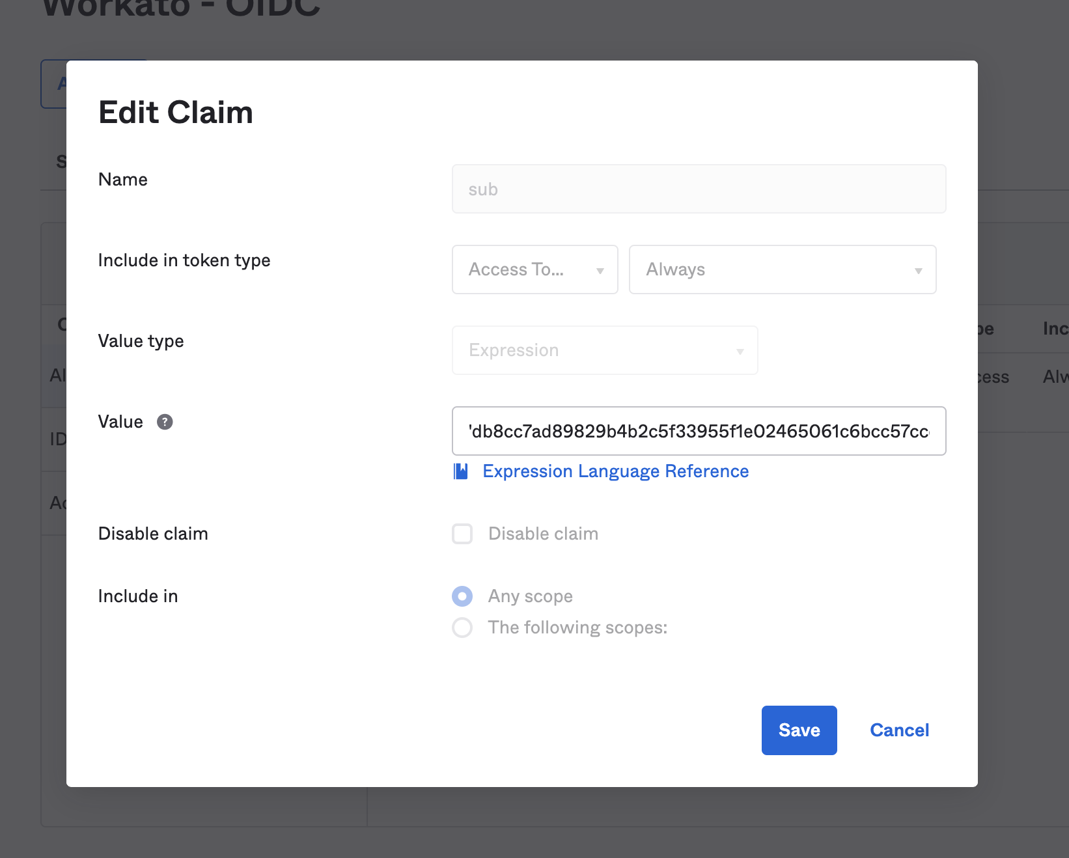Open the Access Token dropdown
Image resolution: width=1069 pixels, height=858 pixels.
click(x=534, y=270)
